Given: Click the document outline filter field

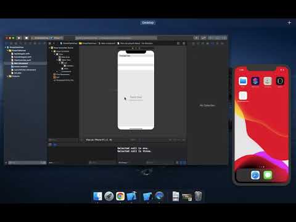Looking at the screenshot, I should tap(63, 140).
